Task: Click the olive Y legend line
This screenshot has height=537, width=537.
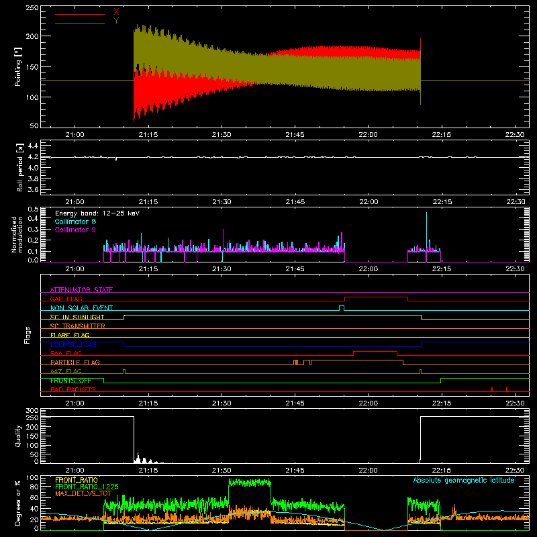Action: 80,23
